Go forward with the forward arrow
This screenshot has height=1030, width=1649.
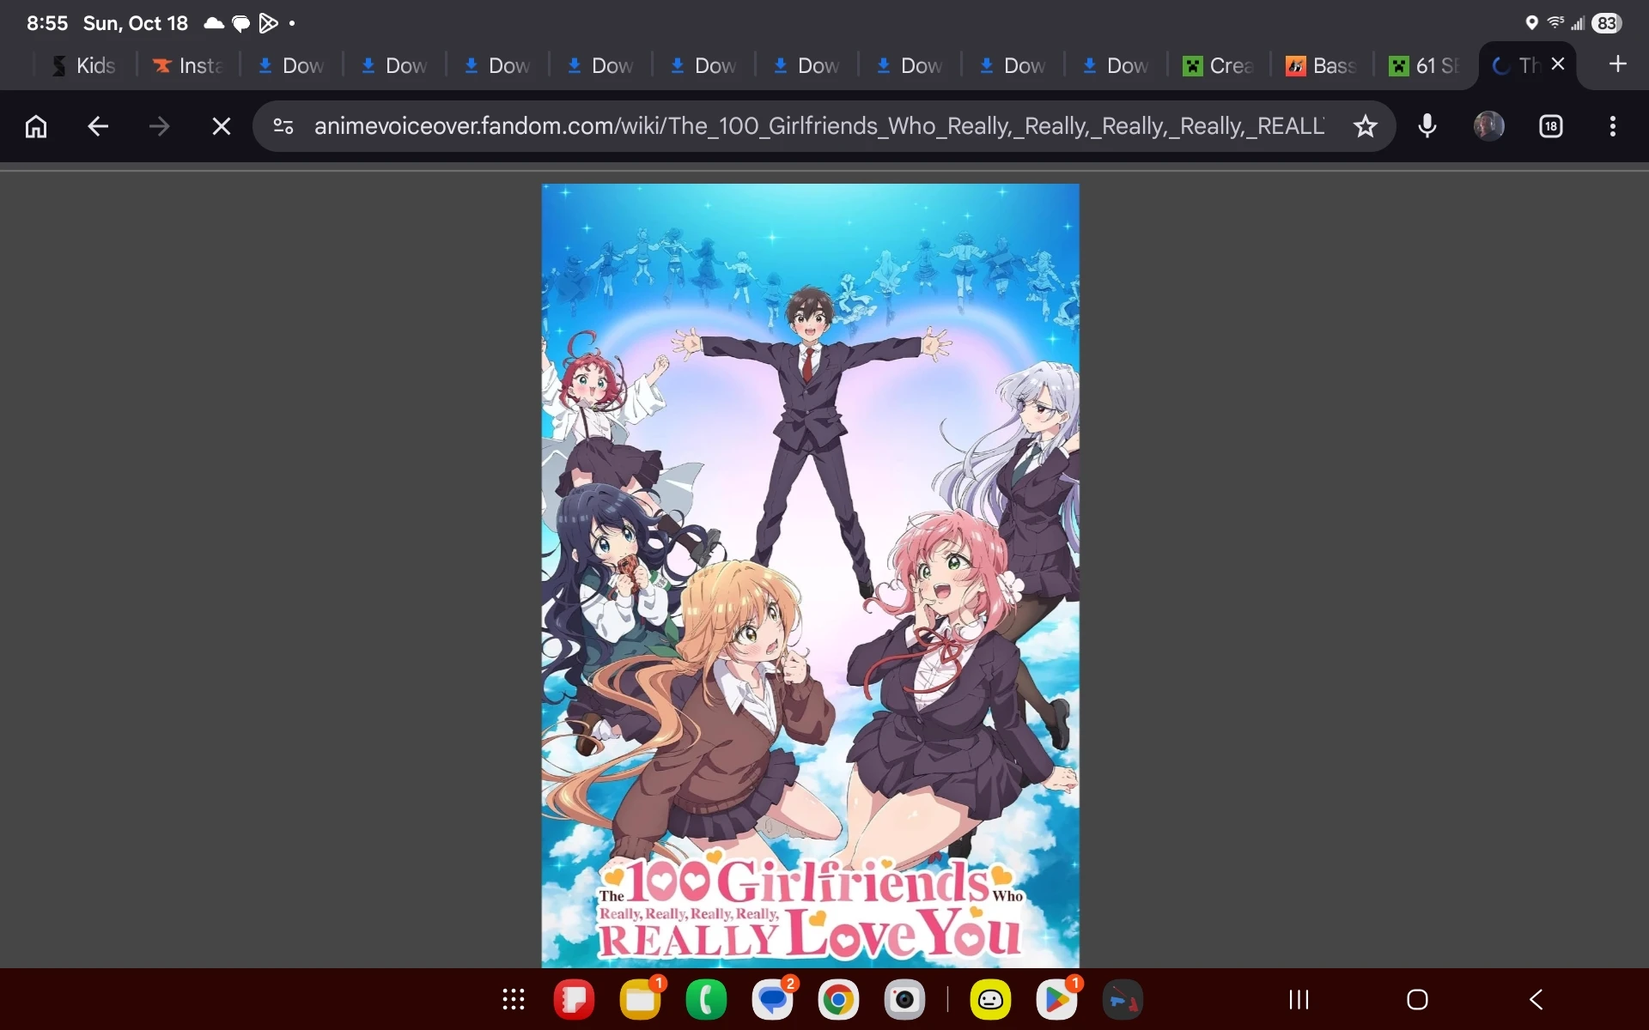(x=160, y=127)
